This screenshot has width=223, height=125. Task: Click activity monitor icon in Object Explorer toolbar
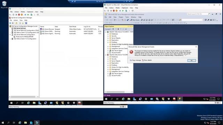click(x=126, y=29)
